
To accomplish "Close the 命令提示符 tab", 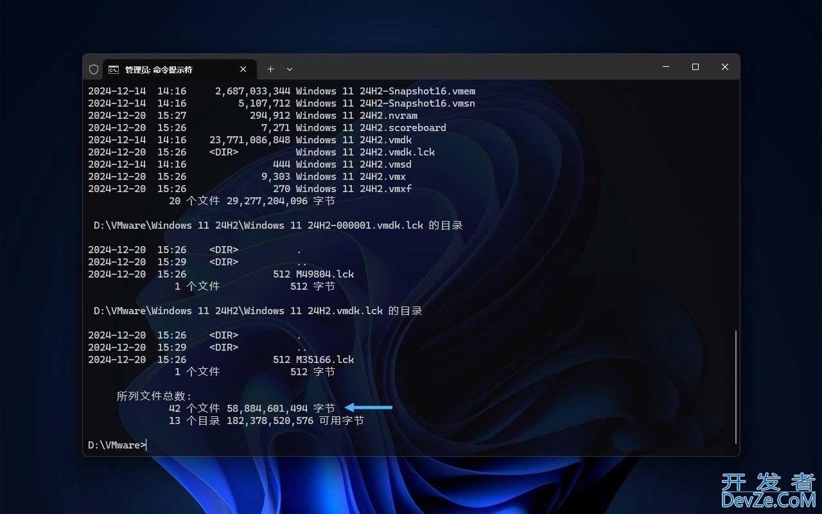I will pyautogui.click(x=243, y=69).
